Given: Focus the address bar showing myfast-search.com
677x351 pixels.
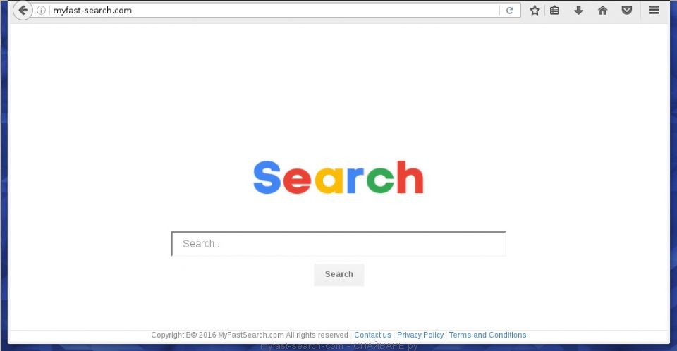Looking at the screenshot, I should pyautogui.click(x=274, y=11).
